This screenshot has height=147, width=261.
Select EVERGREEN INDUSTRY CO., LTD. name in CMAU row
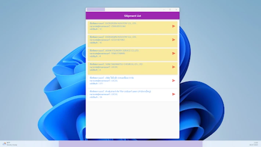[x=121, y=23]
